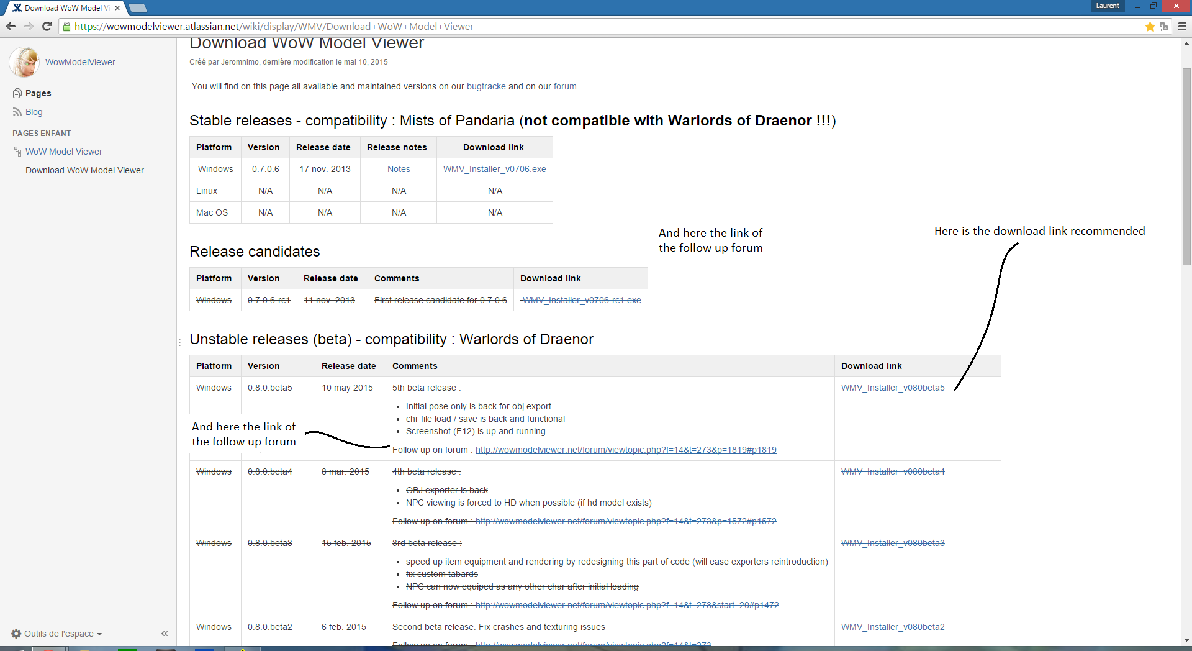Select the Download WoW Model Viewer browser tab
This screenshot has width=1192, height=651.
click(x=66, y=8)
